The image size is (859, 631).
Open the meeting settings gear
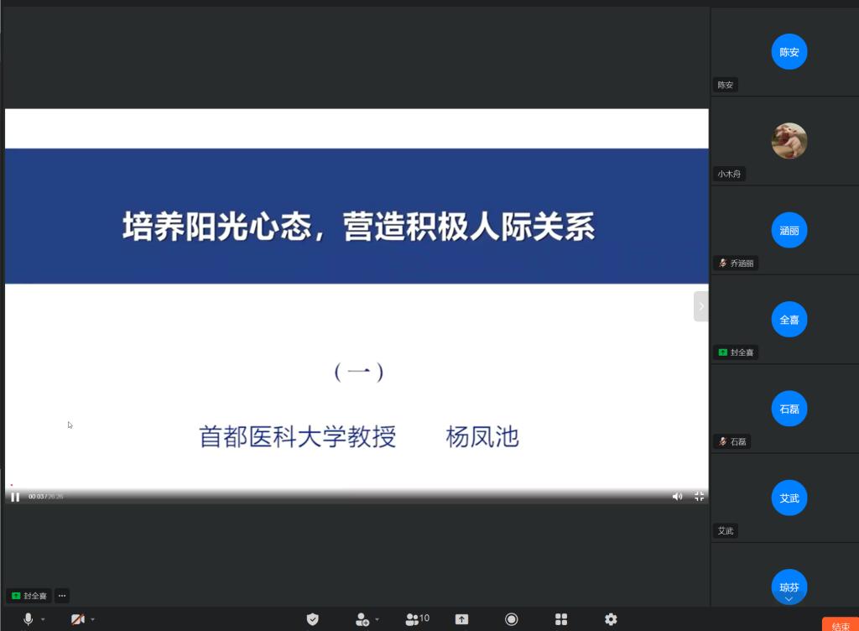611,619
